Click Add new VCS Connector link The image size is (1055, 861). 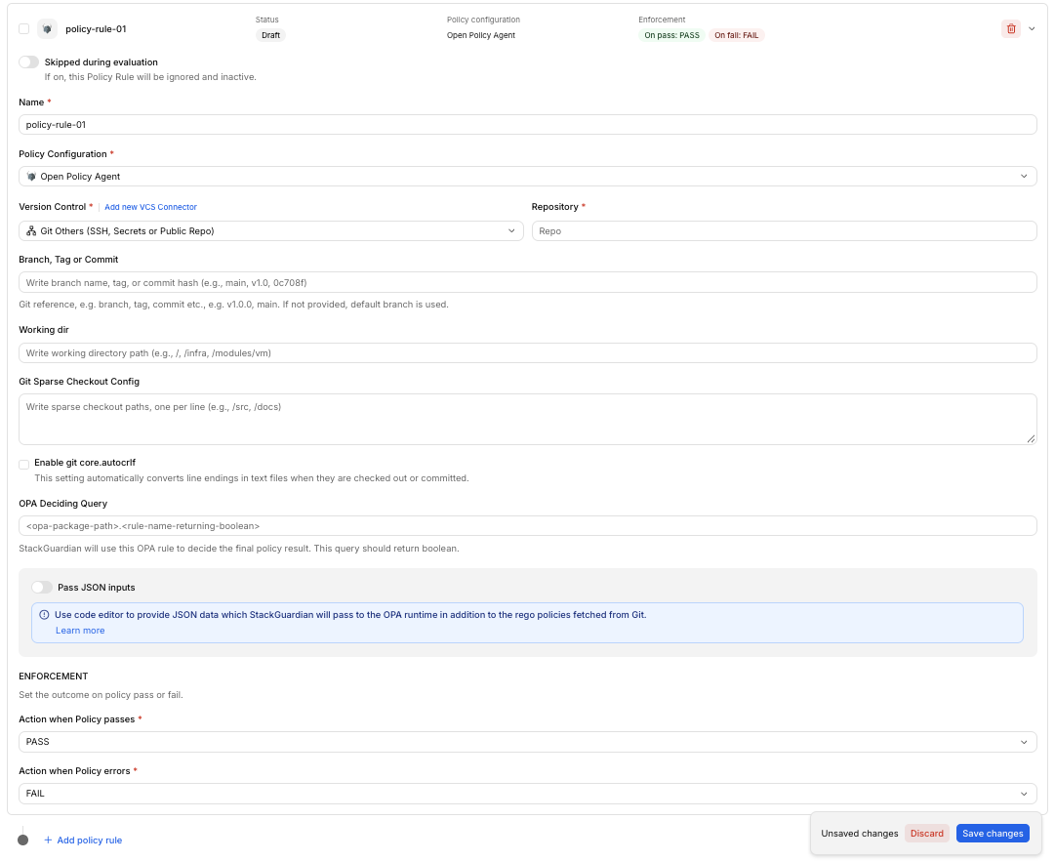coord(150,207)
